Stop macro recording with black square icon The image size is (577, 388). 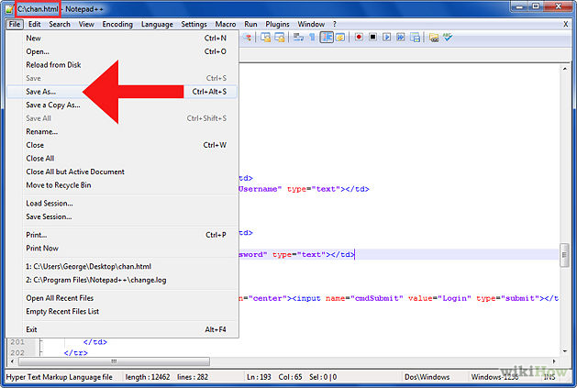click(372, 37)
